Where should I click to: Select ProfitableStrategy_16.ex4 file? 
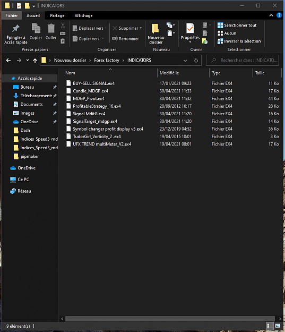tap(172, 106)
